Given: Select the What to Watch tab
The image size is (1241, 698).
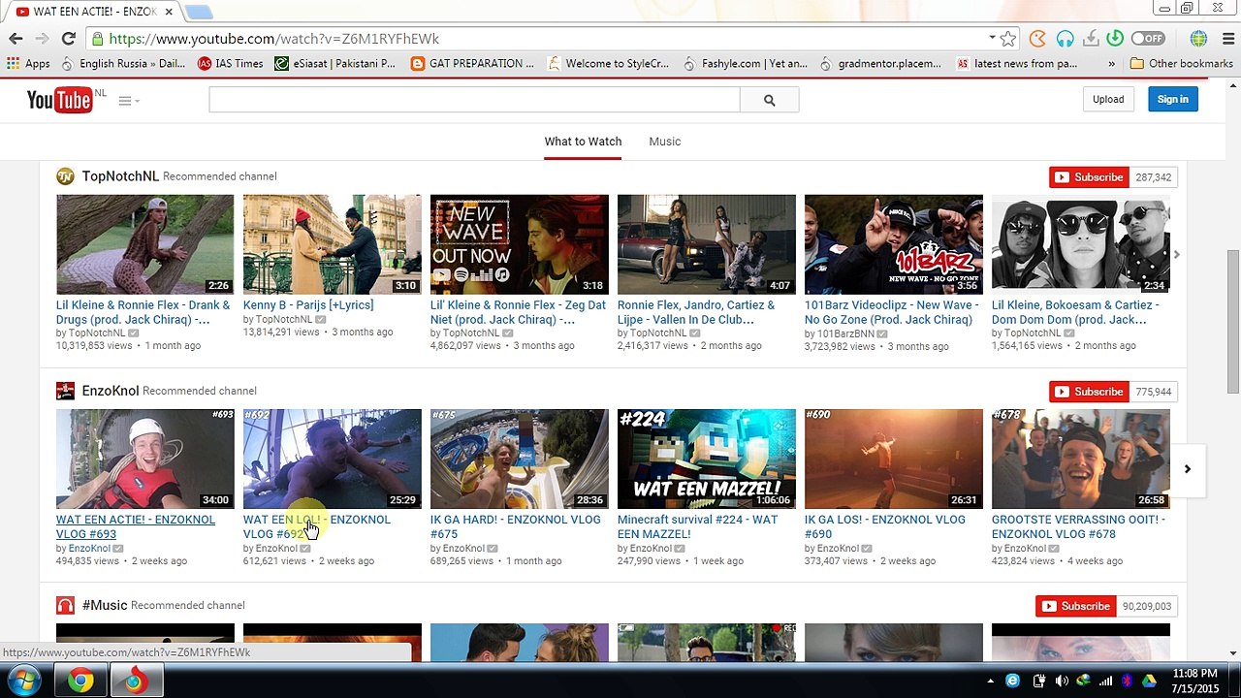Looking at the screenshot, I should (583, 142).
